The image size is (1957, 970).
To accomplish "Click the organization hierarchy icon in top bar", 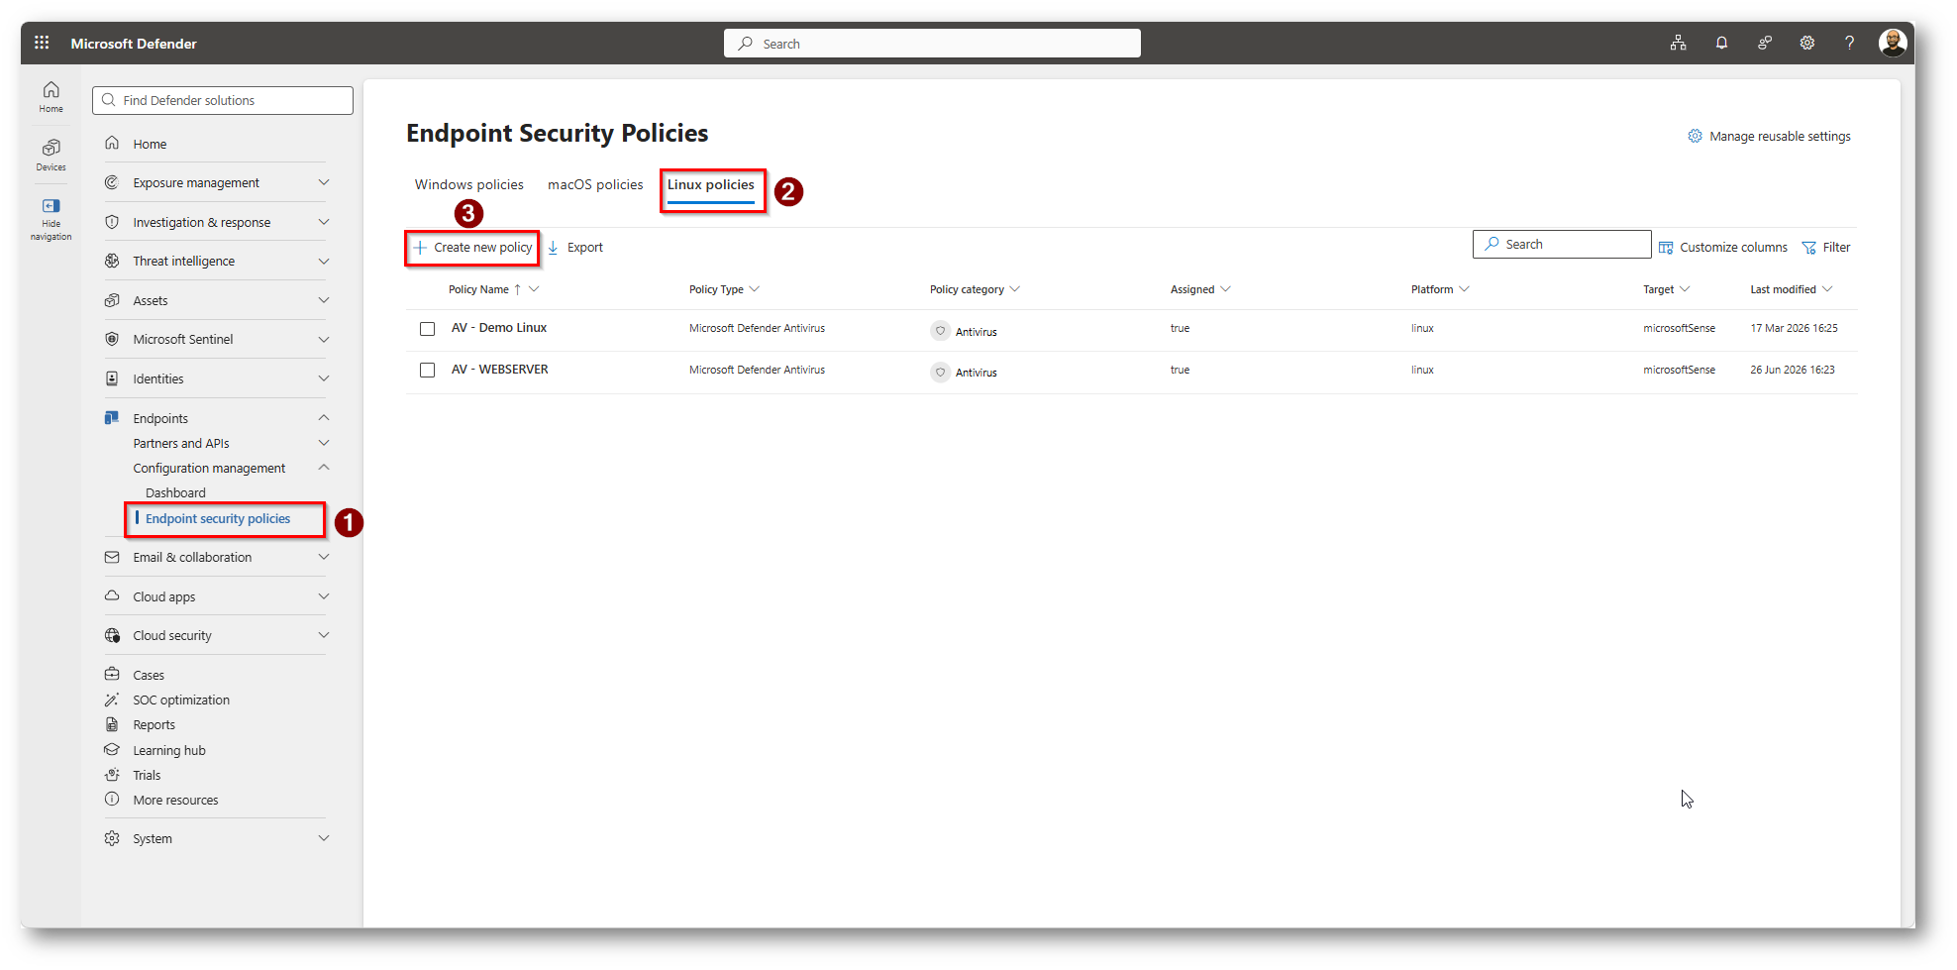I will (1678, 43).
